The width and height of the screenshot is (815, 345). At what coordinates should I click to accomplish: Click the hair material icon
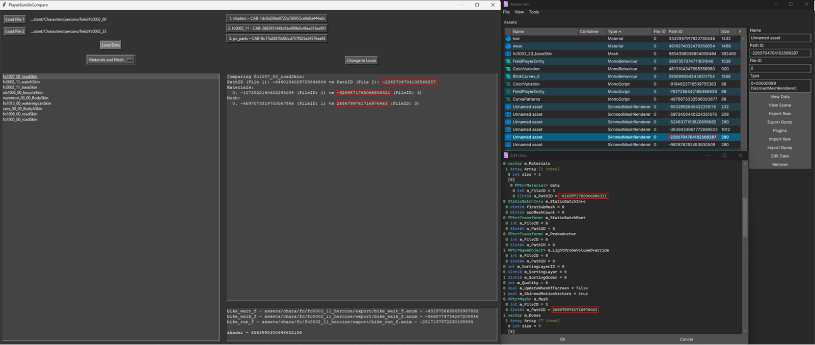508,39
